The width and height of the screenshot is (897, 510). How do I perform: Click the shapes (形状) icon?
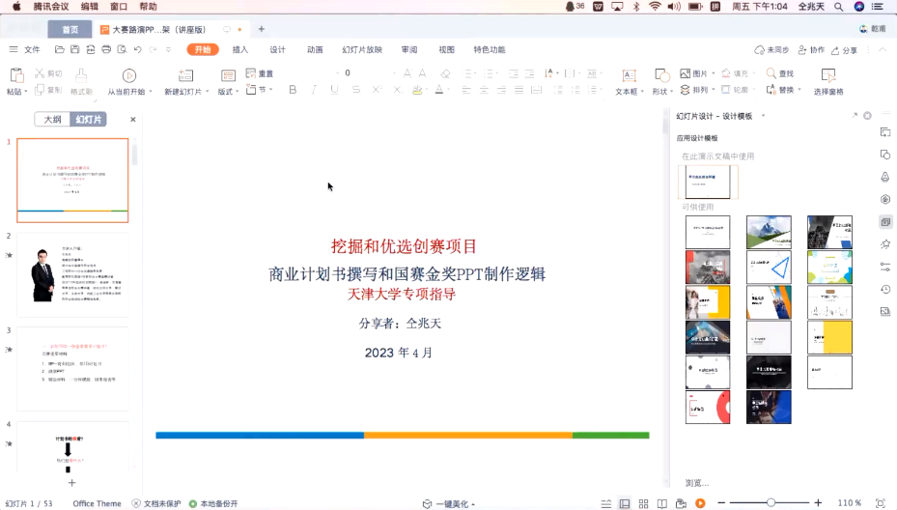[x=661, y=75]
